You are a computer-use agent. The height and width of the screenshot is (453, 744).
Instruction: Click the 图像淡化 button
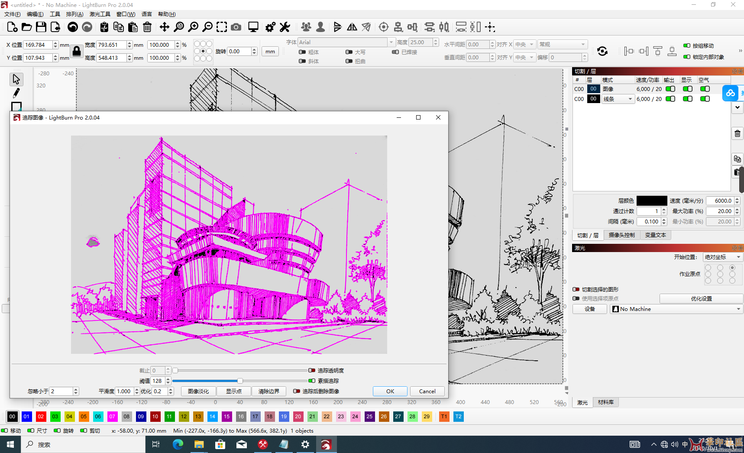click(x=198, y=391)
